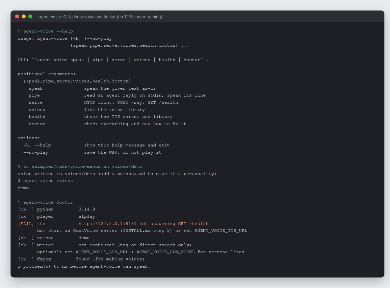Click the 'list the voice library' description
The width and height of the screenshot is (390, 288).
[x=115, y=110]
